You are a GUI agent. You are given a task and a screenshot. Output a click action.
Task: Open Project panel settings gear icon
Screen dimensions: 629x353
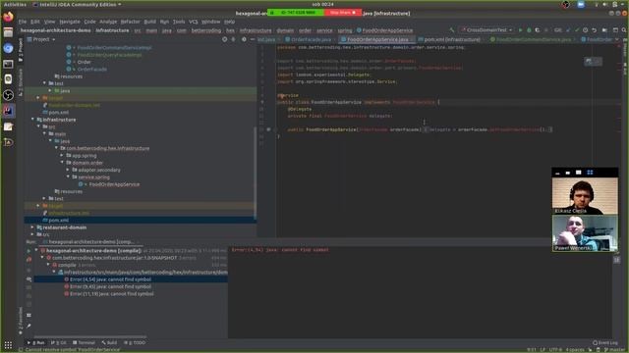click(x=244, y=39)
